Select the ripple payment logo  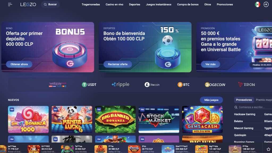121,84
